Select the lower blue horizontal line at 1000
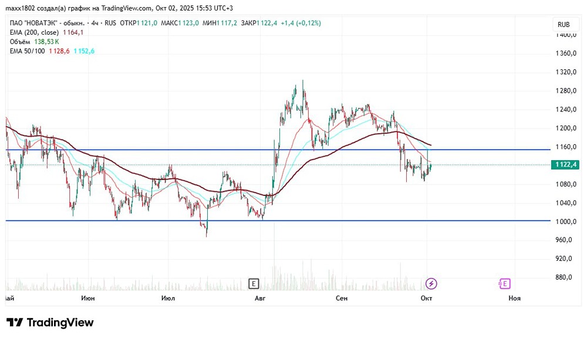Viewport: 587px width, 339px height. coord(278,221)
